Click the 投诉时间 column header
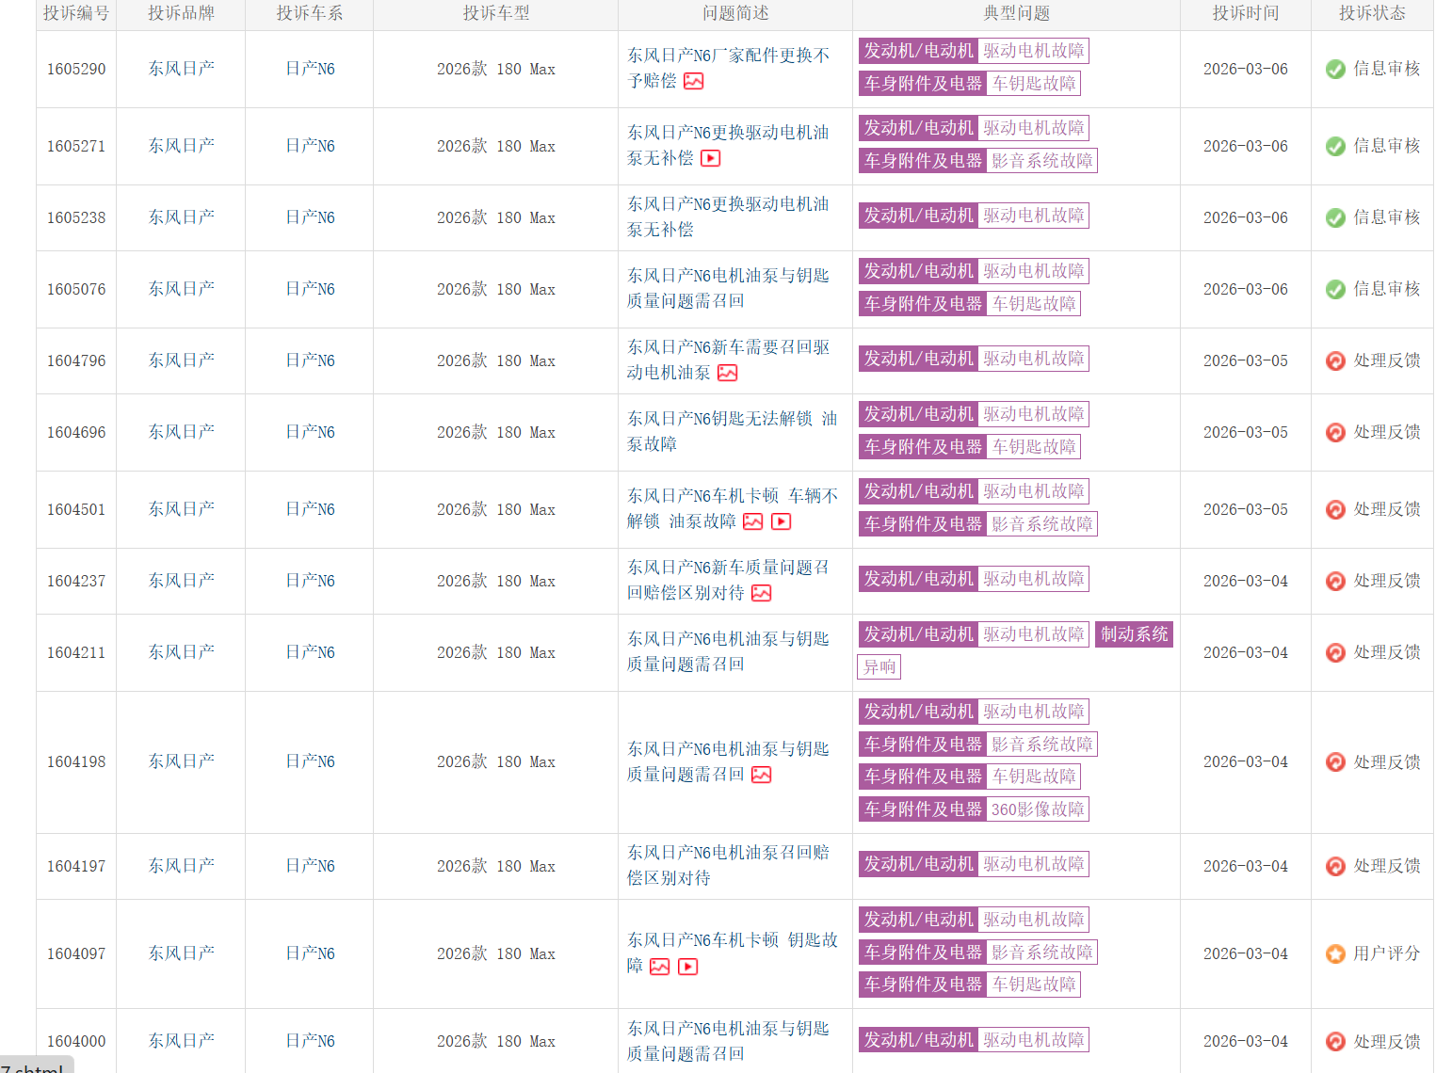The width and height of the screenshot is (1452, 1073). (x=1245, y=13)
